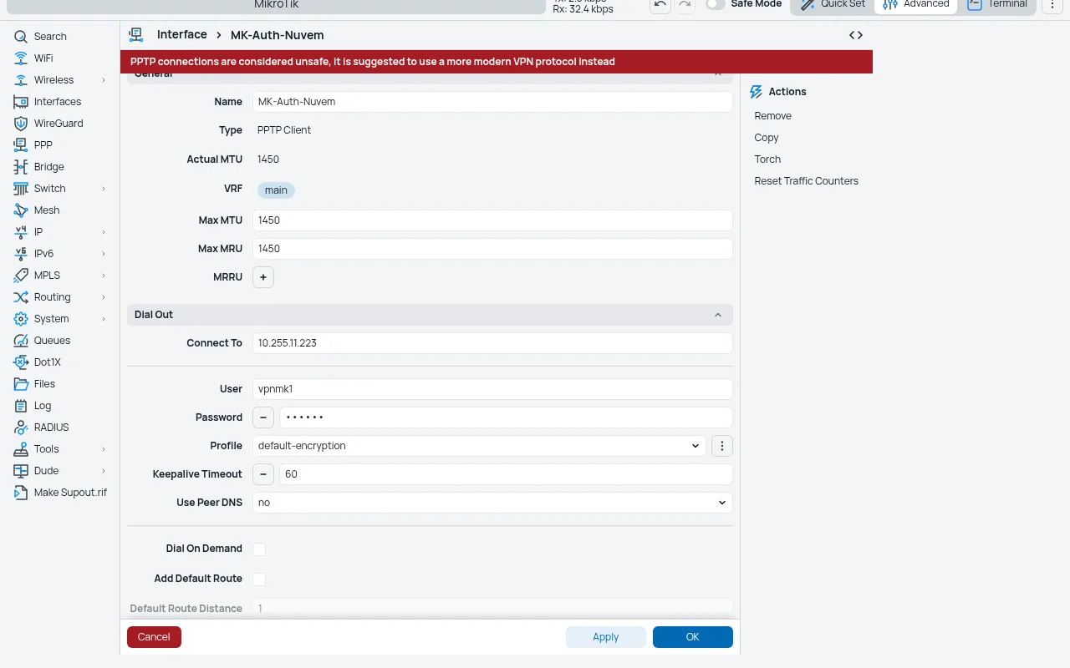Click the Copy action

pos(767,138)
